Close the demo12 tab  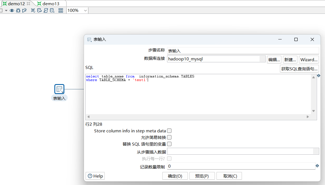[x=29, y=4]
